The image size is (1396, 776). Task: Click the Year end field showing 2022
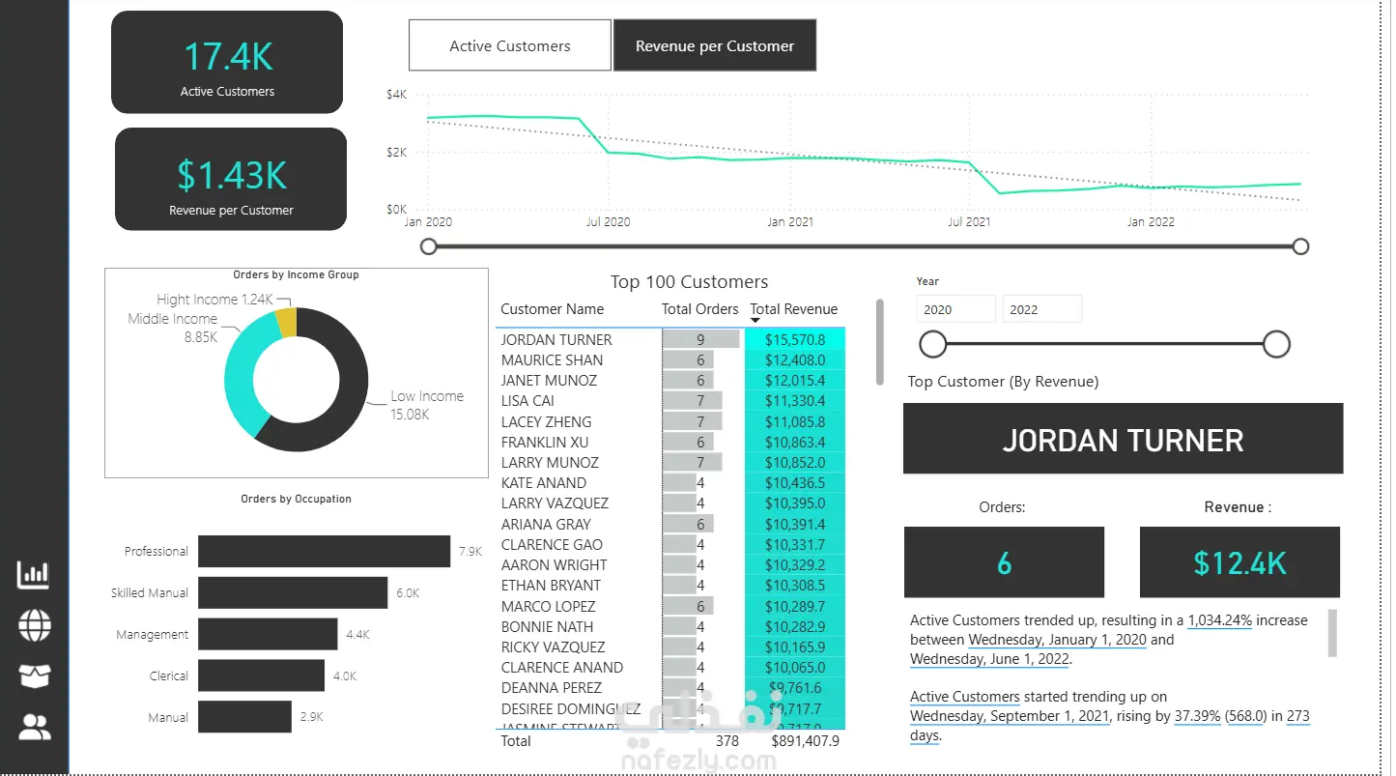(x=1041, y=309)
